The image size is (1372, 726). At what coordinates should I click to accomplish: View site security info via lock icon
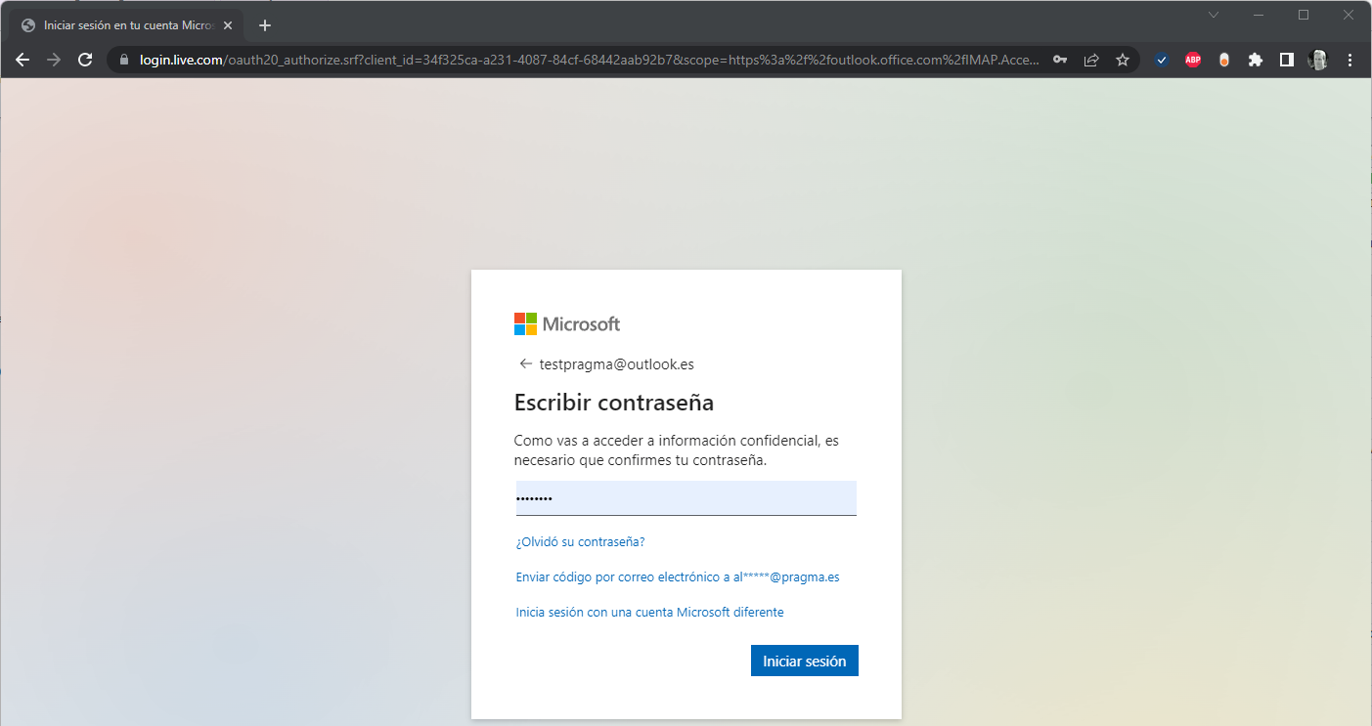pos(123,60)
